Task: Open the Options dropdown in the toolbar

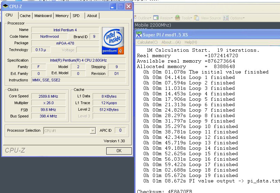Action: pos(237,18)
